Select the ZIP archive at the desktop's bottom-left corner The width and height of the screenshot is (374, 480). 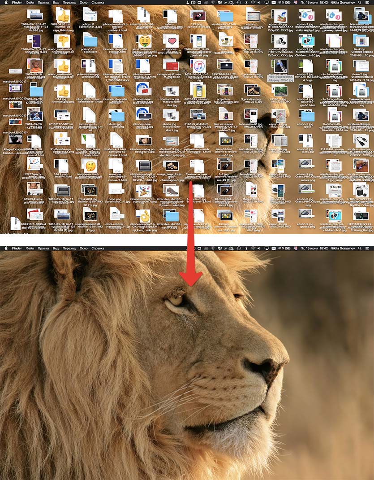(15, 223)
